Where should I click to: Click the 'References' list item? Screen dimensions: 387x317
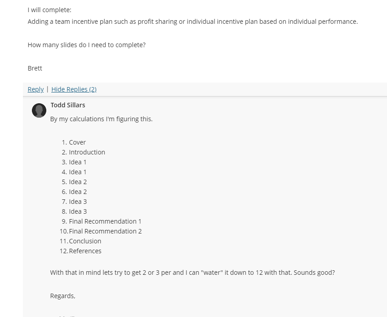point(85,251)
